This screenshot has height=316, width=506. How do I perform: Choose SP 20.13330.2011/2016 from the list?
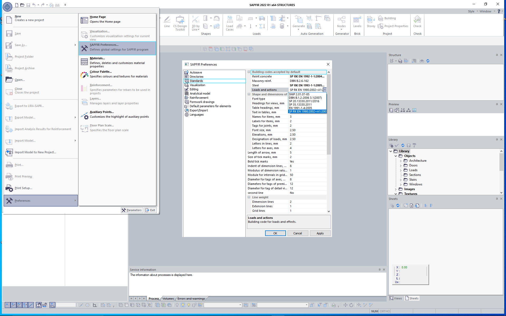pyautogui.click(x=304, y=101)
